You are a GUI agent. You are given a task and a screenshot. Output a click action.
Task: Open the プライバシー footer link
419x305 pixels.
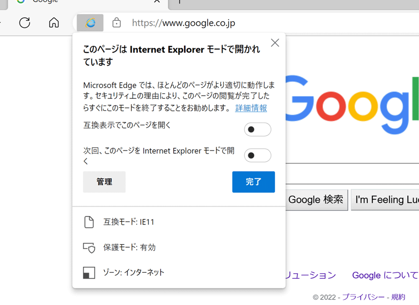(x=363, y=297)
